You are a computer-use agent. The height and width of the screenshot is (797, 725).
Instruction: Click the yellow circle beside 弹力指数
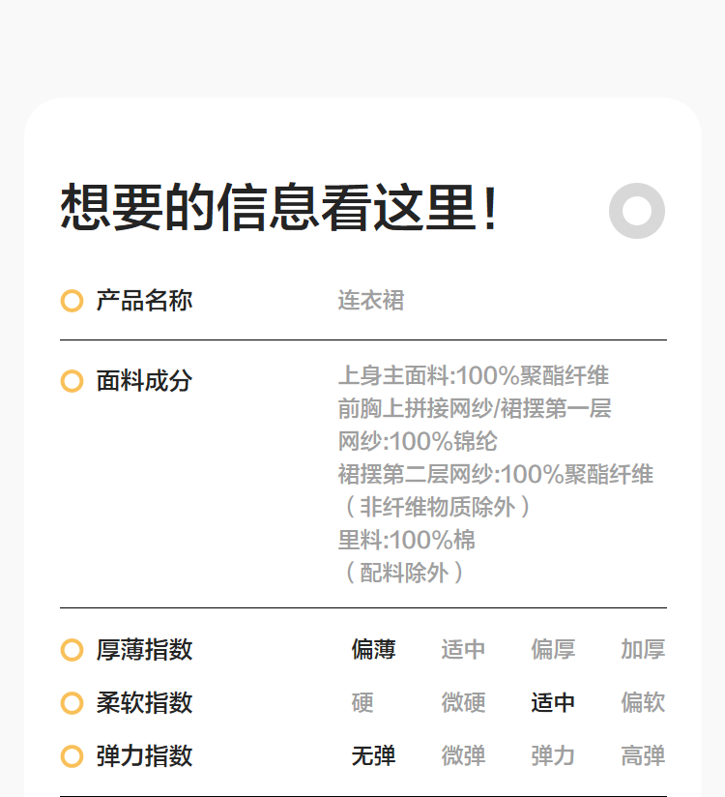point(72,756)
